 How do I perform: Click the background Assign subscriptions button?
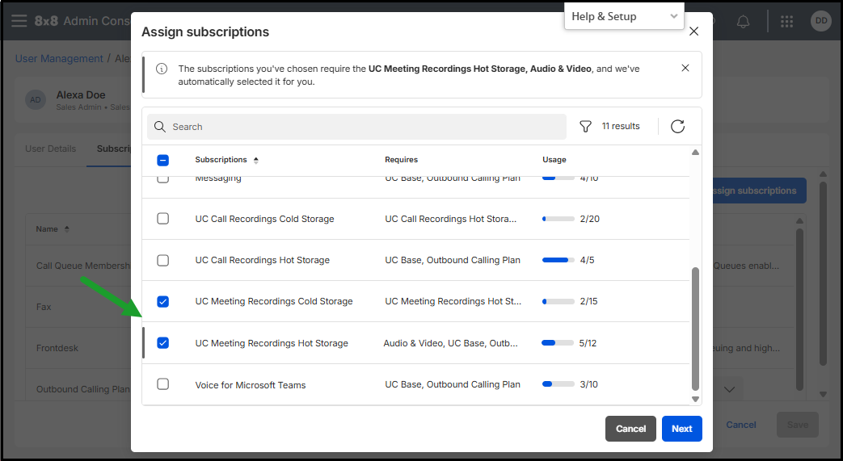[759, 191]
